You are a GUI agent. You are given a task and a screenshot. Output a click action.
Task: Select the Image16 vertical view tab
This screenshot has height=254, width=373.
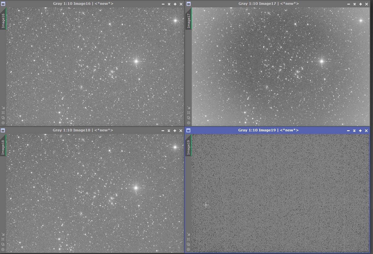tap(3, 19)
